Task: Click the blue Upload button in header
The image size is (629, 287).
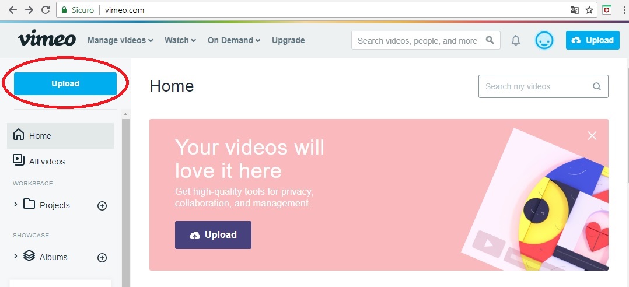Action: 593,40
